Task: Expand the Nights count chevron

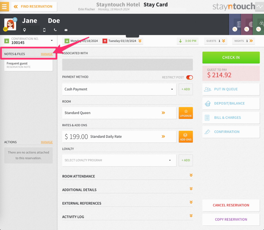Action: (x=251, y=41)
